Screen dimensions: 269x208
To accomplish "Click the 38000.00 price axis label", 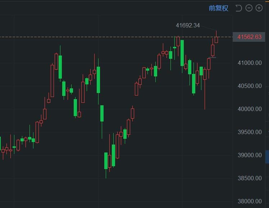I will (249, 201).
